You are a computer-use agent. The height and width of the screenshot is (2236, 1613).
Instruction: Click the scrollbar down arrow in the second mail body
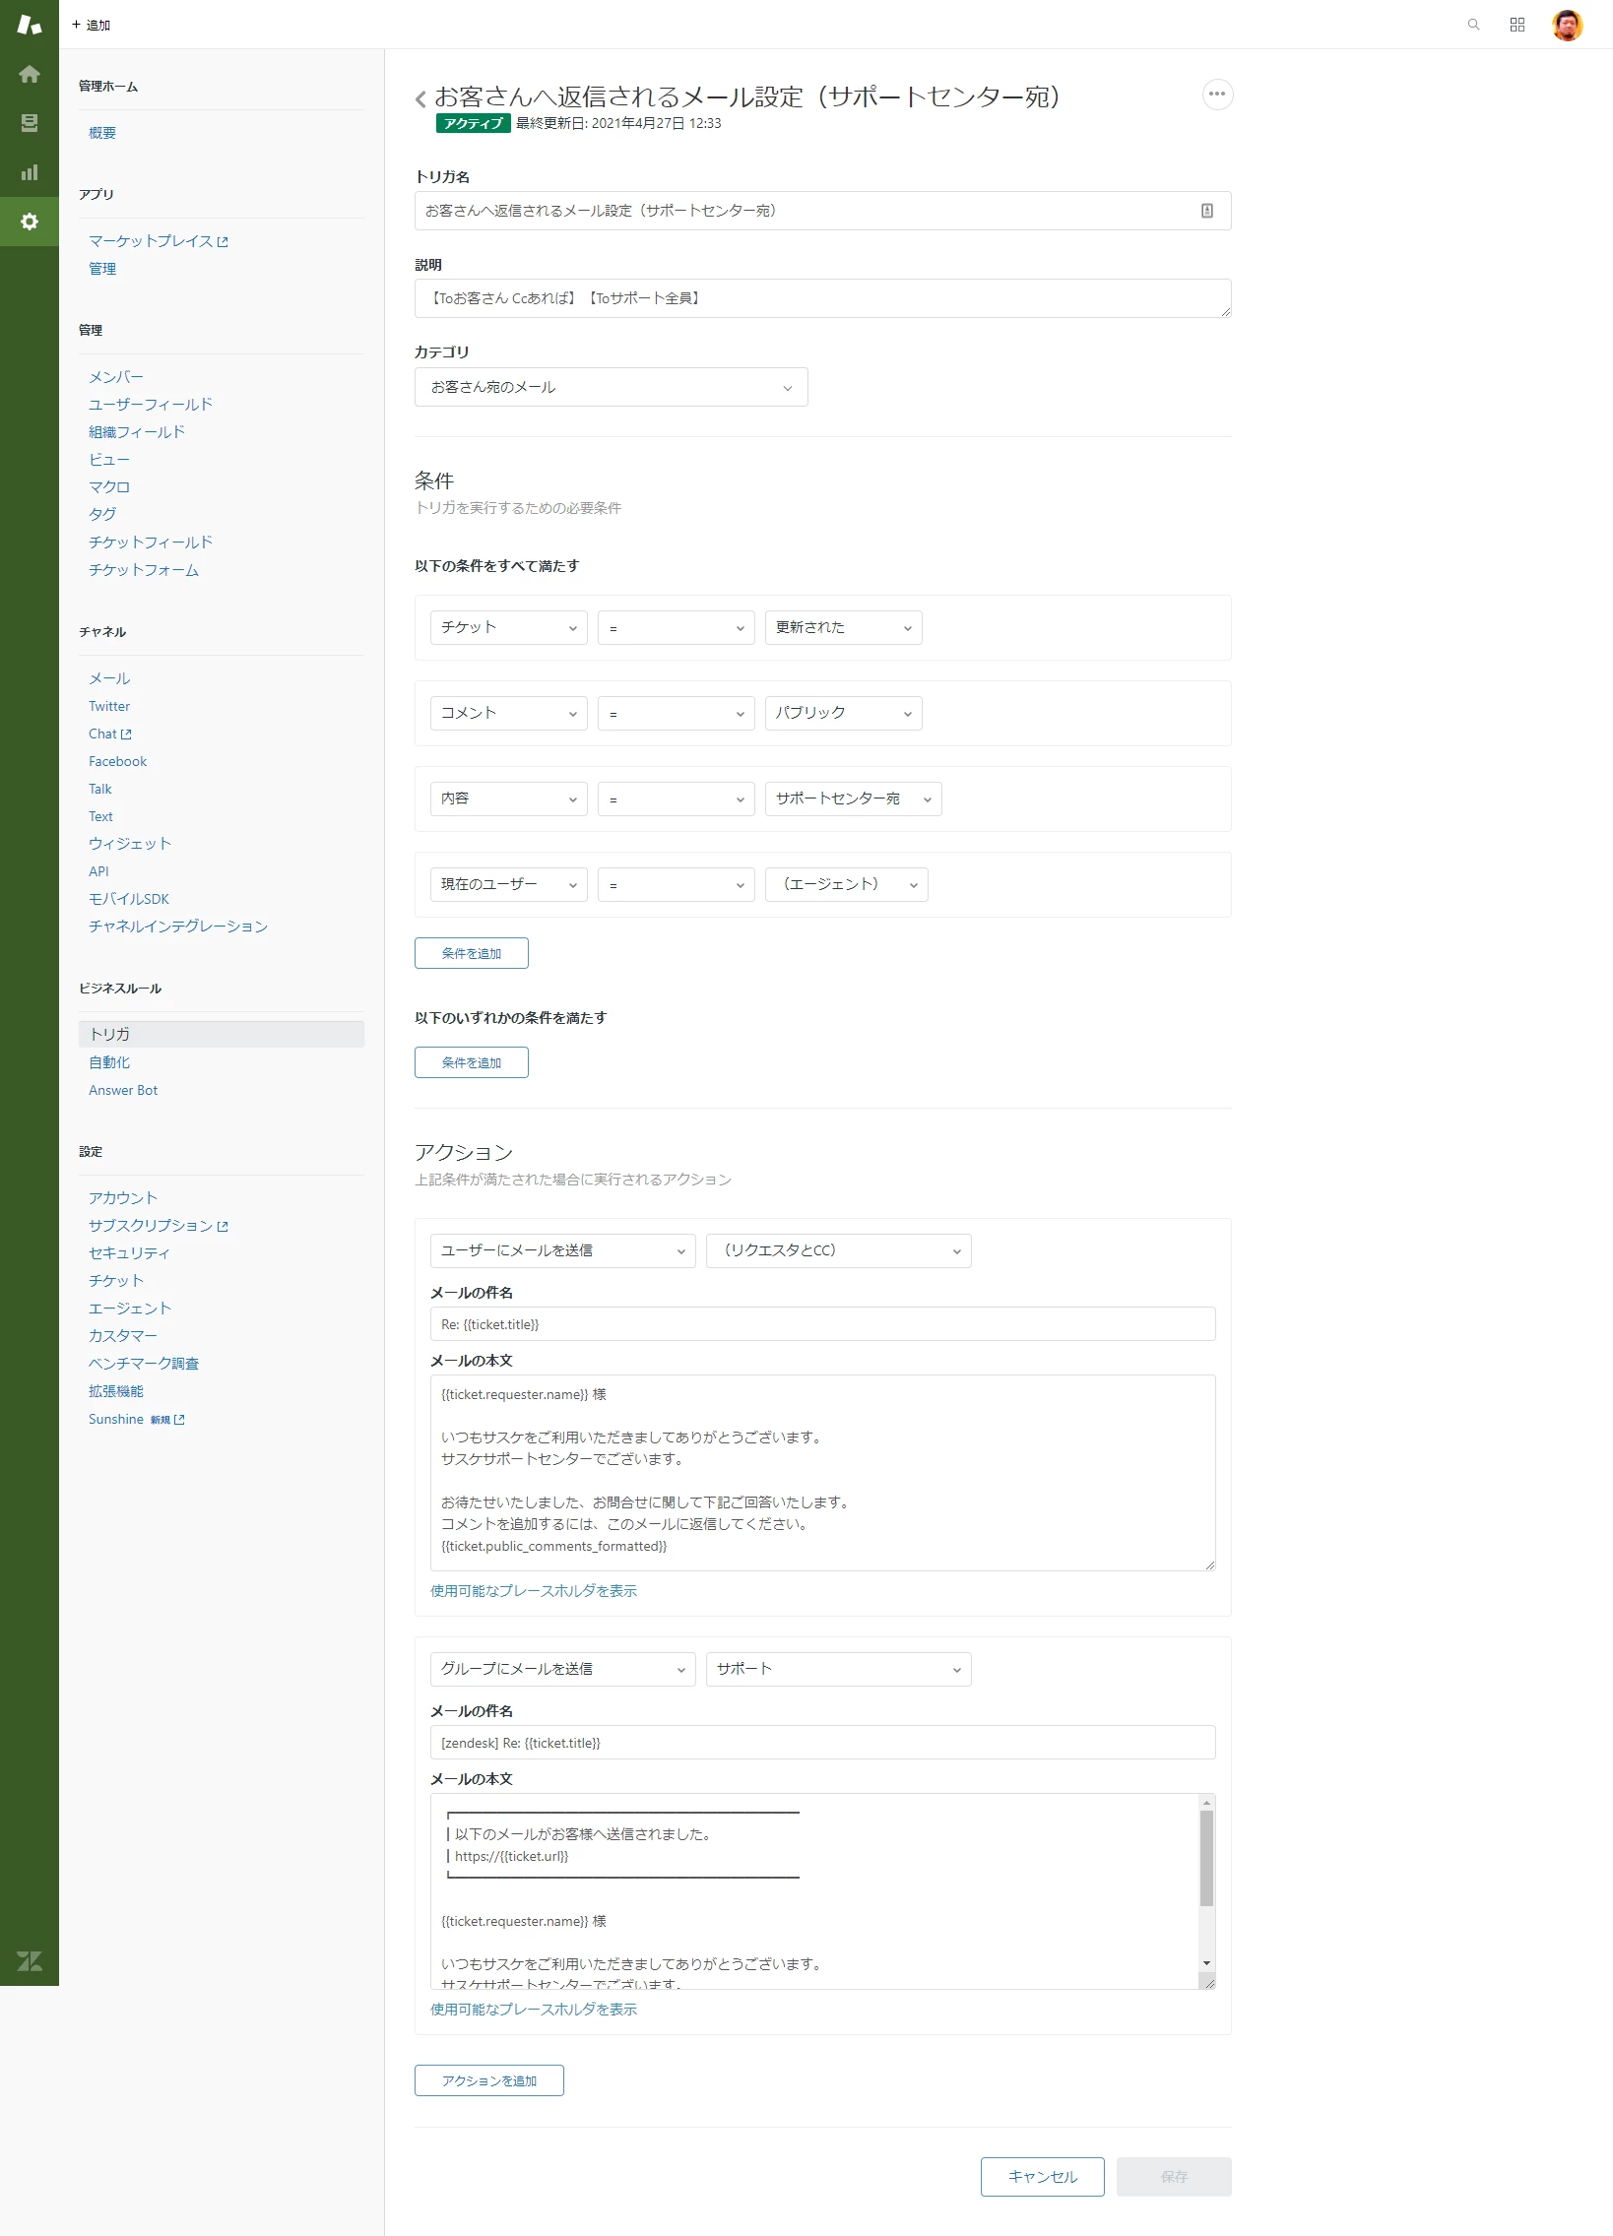point(1205,1963)
